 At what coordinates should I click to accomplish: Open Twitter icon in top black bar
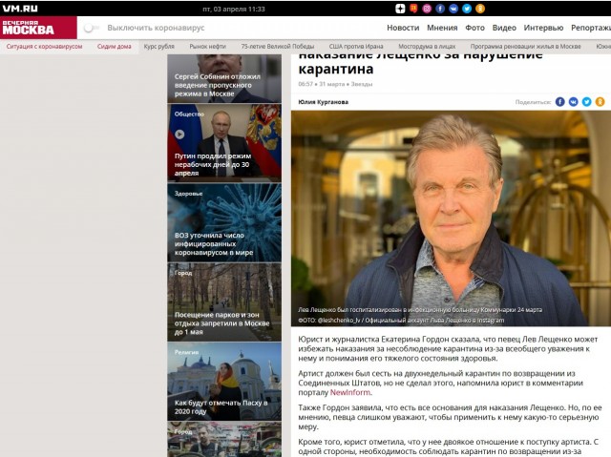[467, 9]
